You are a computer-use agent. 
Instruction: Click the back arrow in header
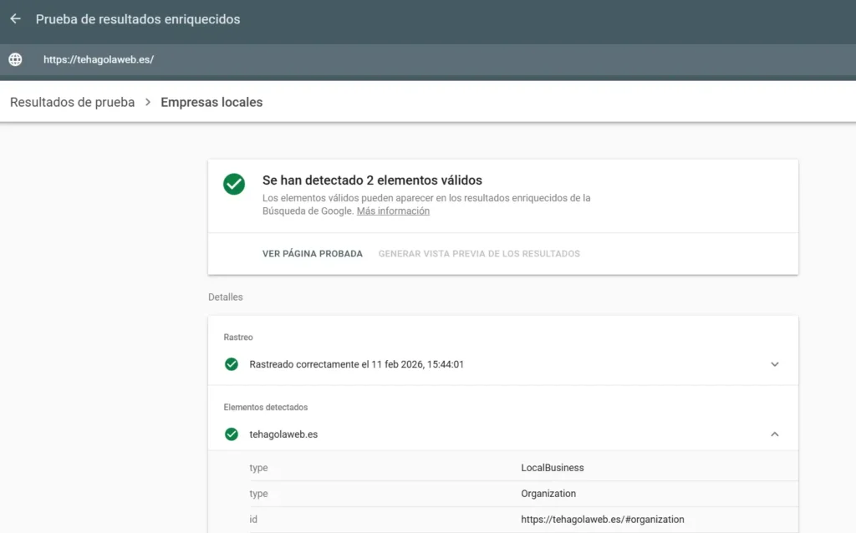click(15, 19)
